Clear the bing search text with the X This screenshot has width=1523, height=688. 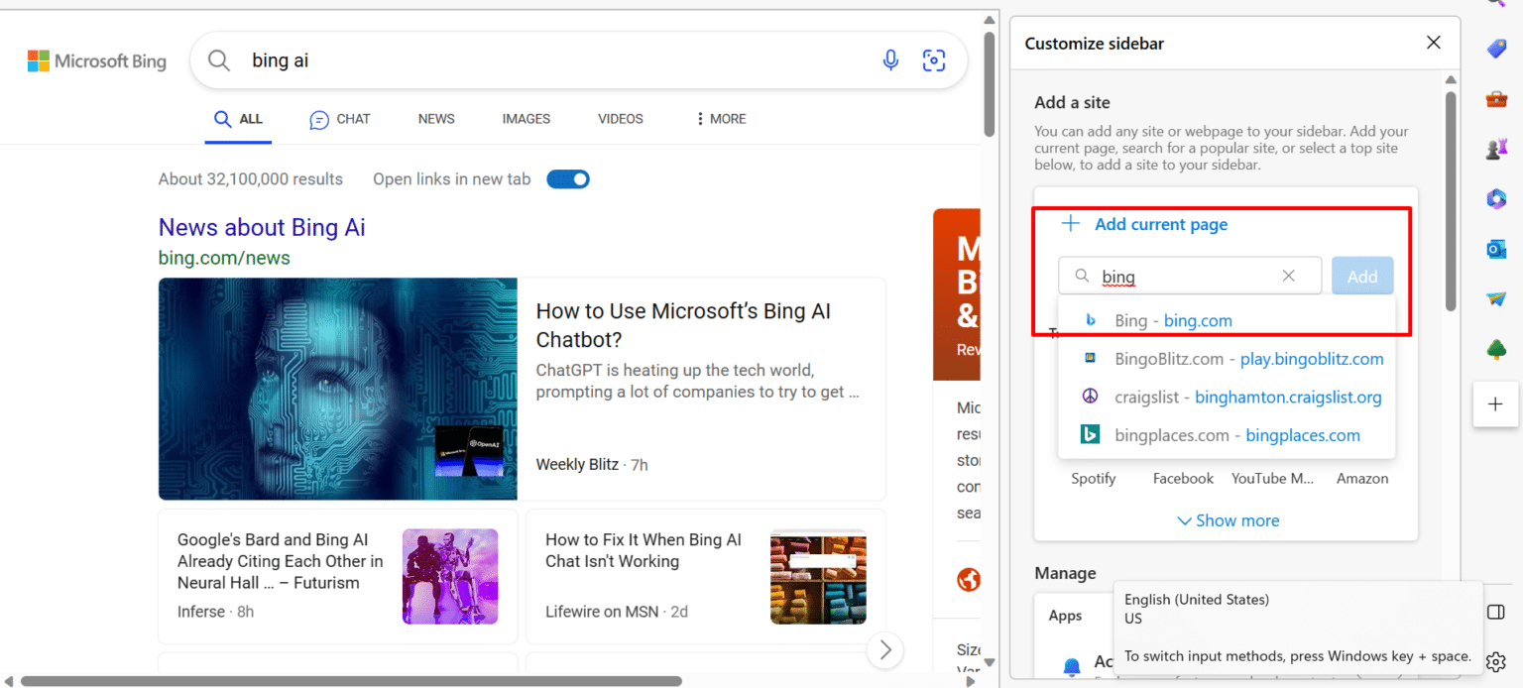pos(1288,276)
